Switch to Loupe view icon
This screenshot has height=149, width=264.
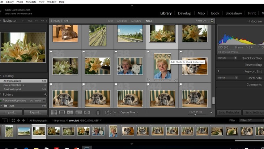click(62, 112)
